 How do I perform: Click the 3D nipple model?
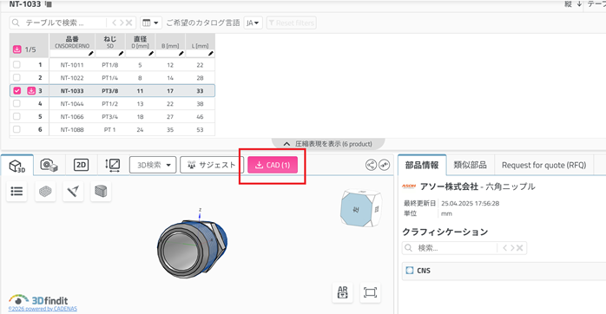click(x=192, y=248)
